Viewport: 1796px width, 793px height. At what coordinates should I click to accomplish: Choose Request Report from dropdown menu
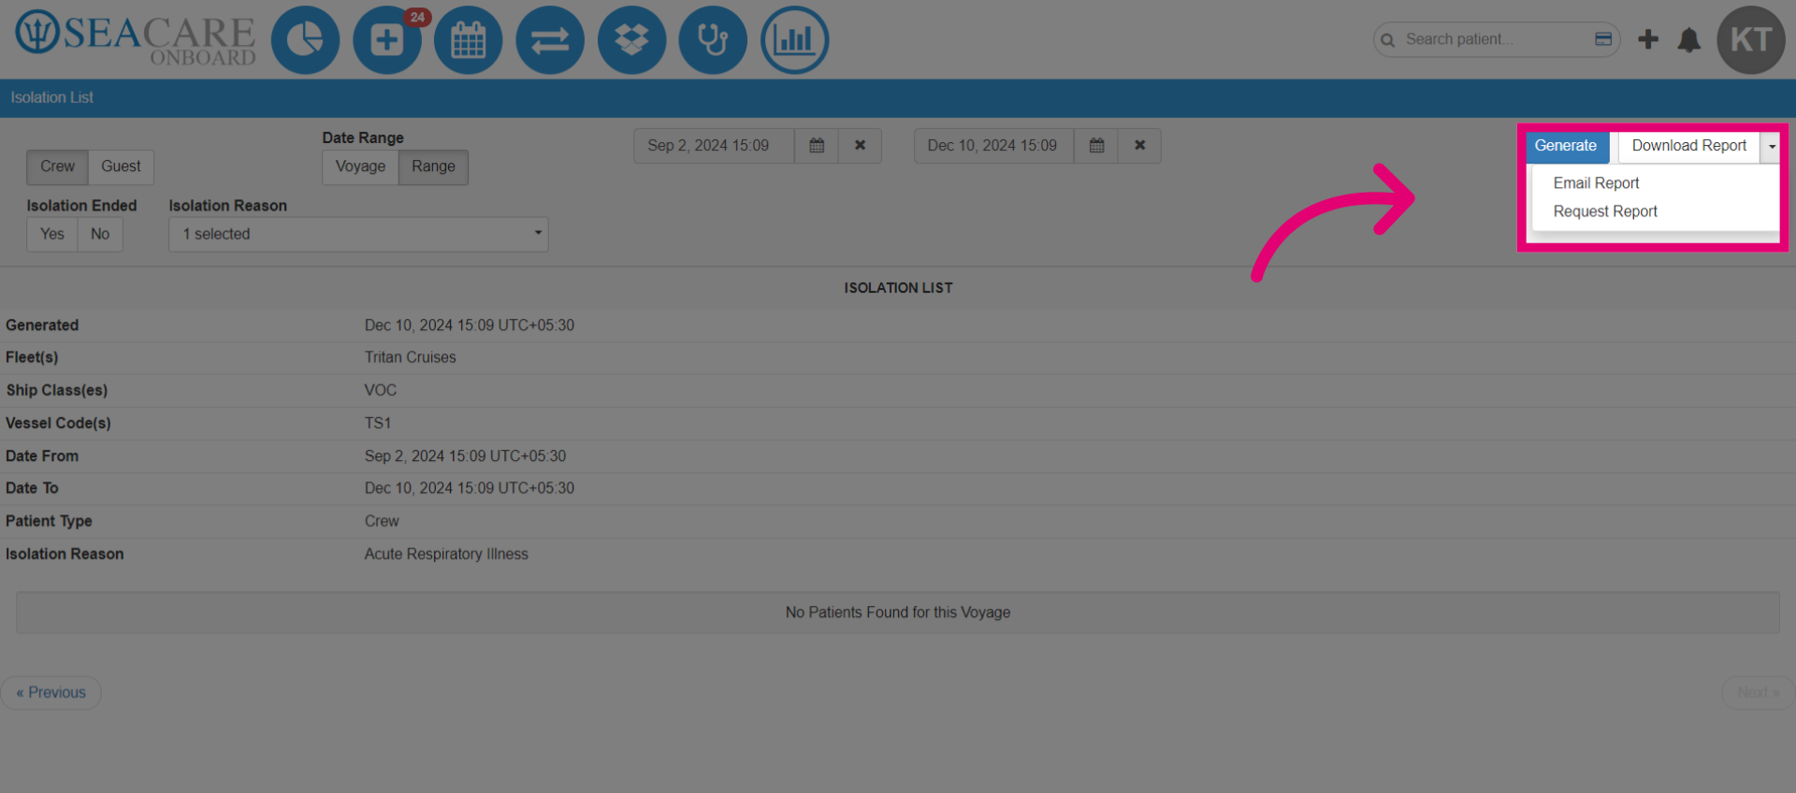1605,211
